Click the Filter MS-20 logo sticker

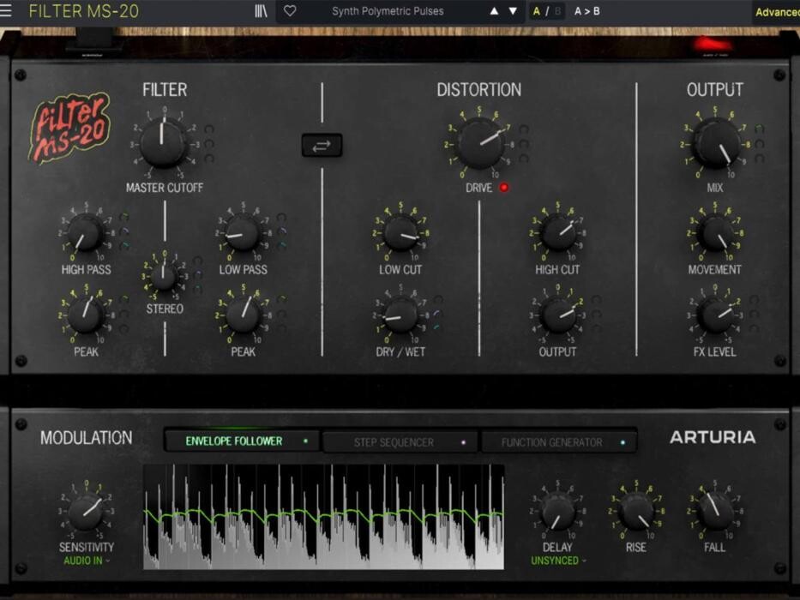[x=69, y=127]
